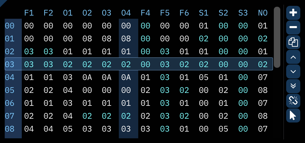The height and width of the screenshot is (143, 305).
Task: Move row down with single down chevron
Action: (293, 71)
